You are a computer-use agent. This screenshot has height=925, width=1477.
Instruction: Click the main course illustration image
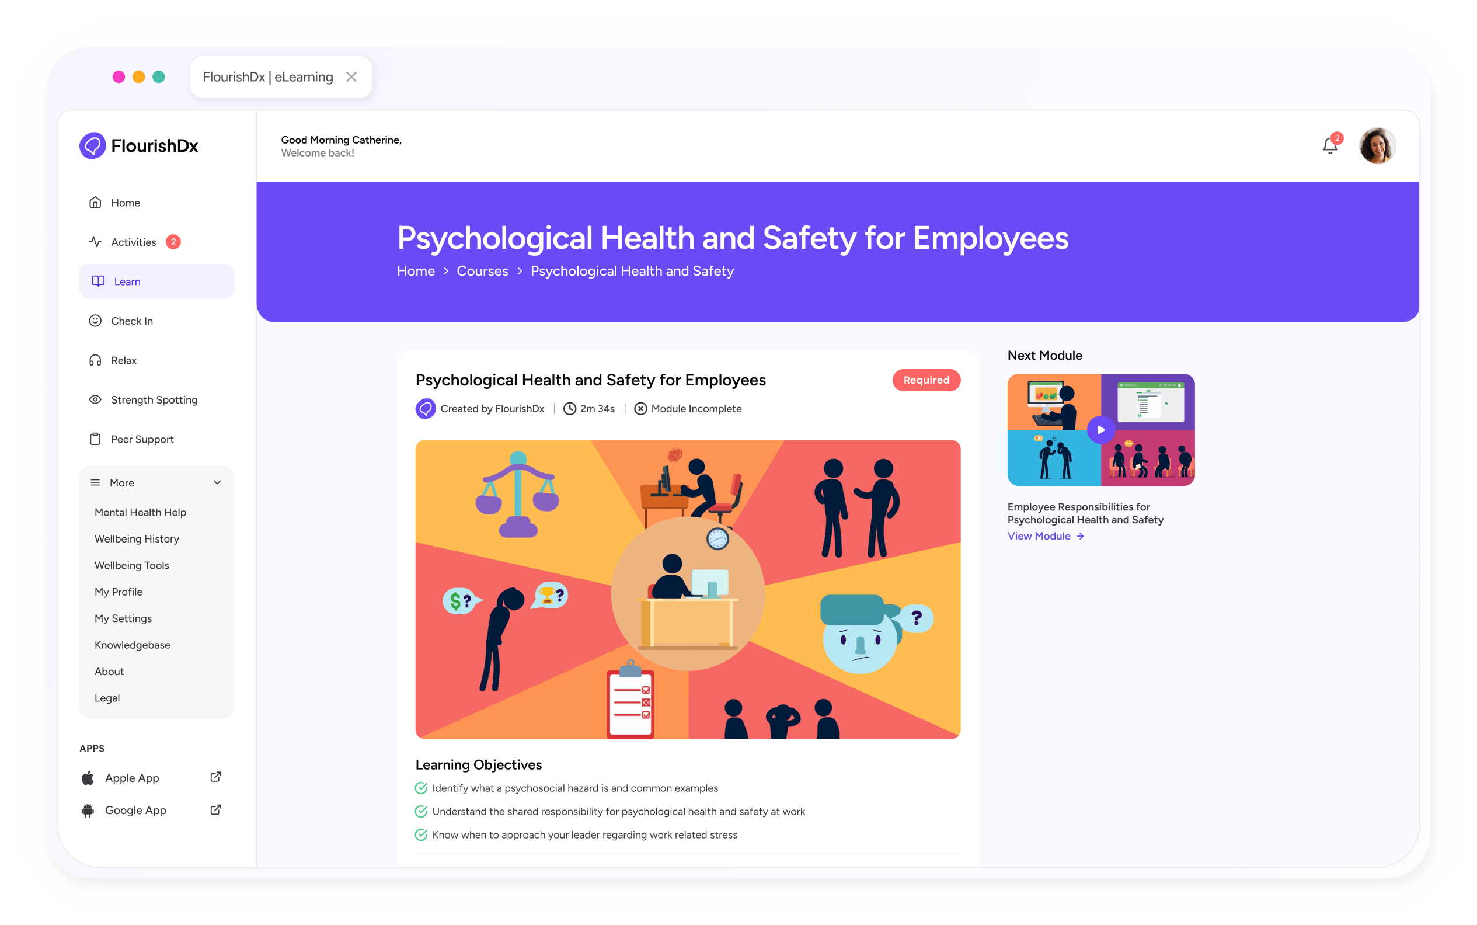[688, 589]
